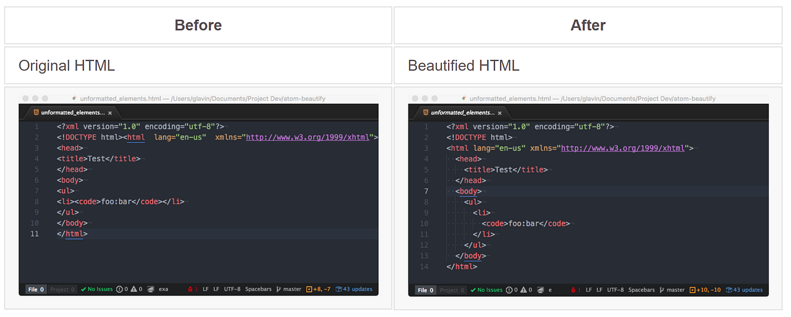Follow w3.org xhtml link in Before editor
Screen dimensions: 791x317
tap(308, 137)
